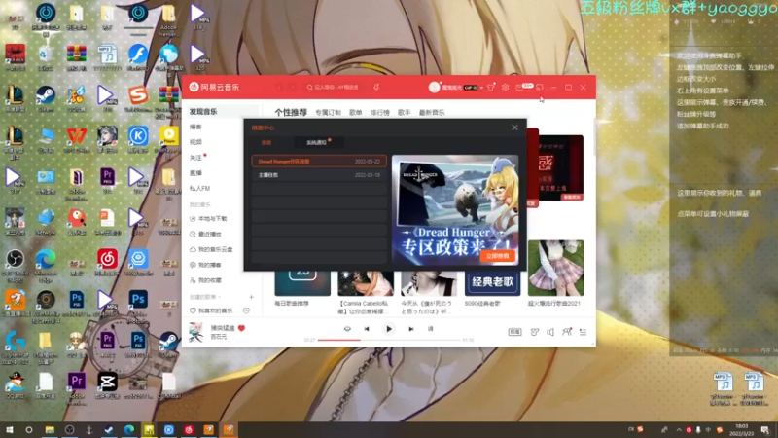Toggle the red heart like on current song
The image size is (778, 438).
tap(241, 328)
